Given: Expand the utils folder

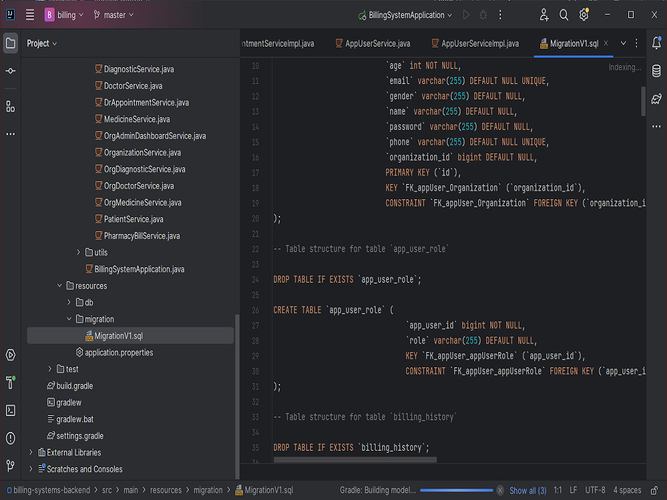Looking at the screenshot, I should click(x=79, y=253).
